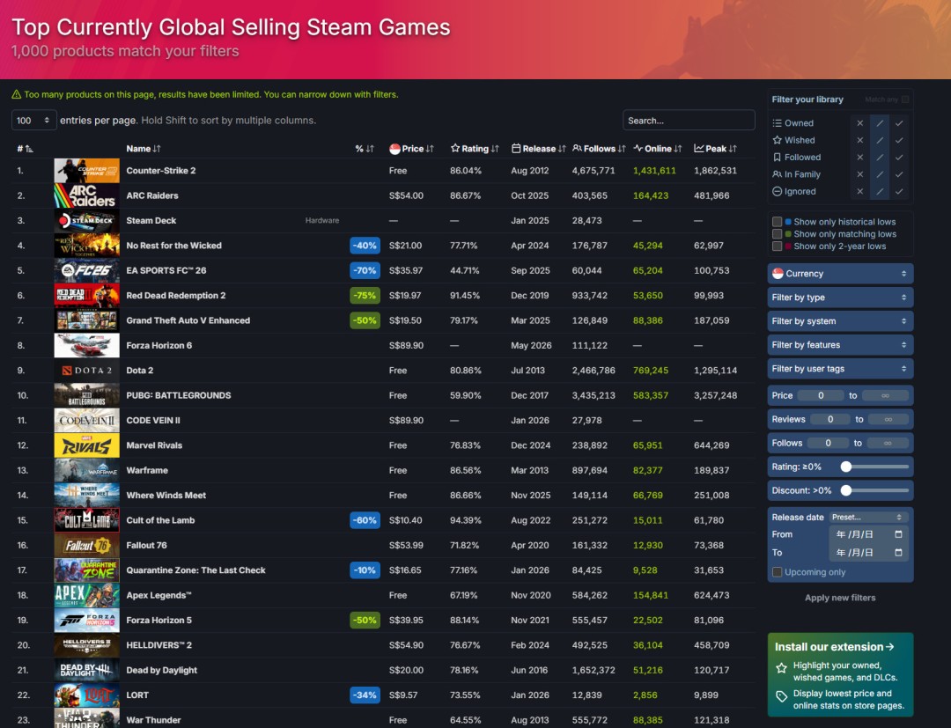Viewport: 951px width, 728px height.
Task: Click the Ignored minus-circle icon
Action: (x=777, y=192)
